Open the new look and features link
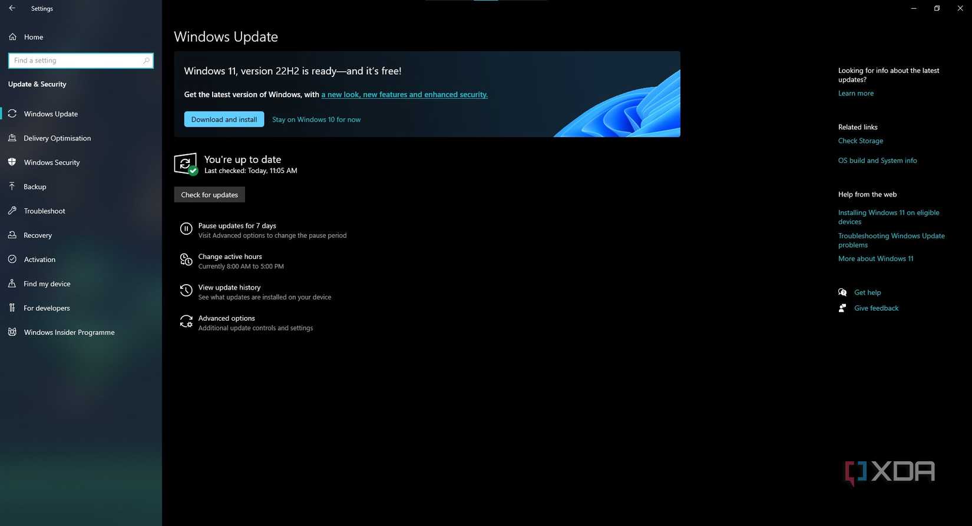This screenshot has height=526, width=972. [x=404, y=94]
